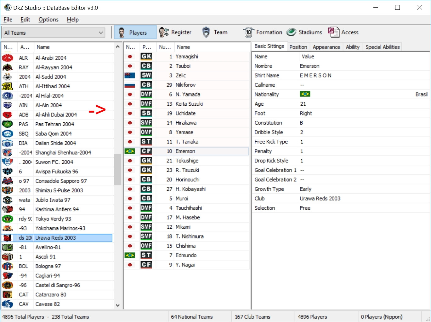Click the Growth Type value Early

click(305, 189)
